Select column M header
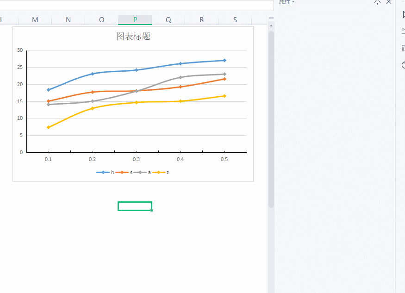This screenshot has width=405, height=293. pyautogui.click(x=35, y=19)
